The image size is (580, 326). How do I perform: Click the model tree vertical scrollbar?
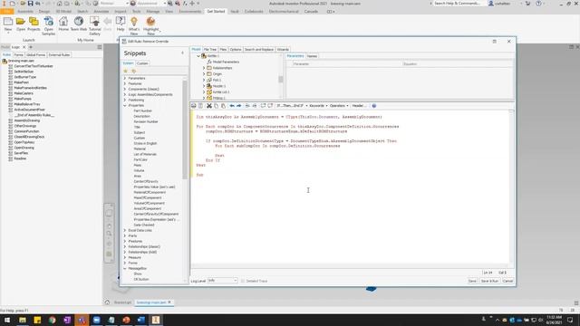click(281, 79)
